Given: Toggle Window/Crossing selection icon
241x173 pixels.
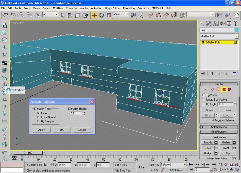Looking at the screenshot, I should pyautogui.click(x=85, y=15).
